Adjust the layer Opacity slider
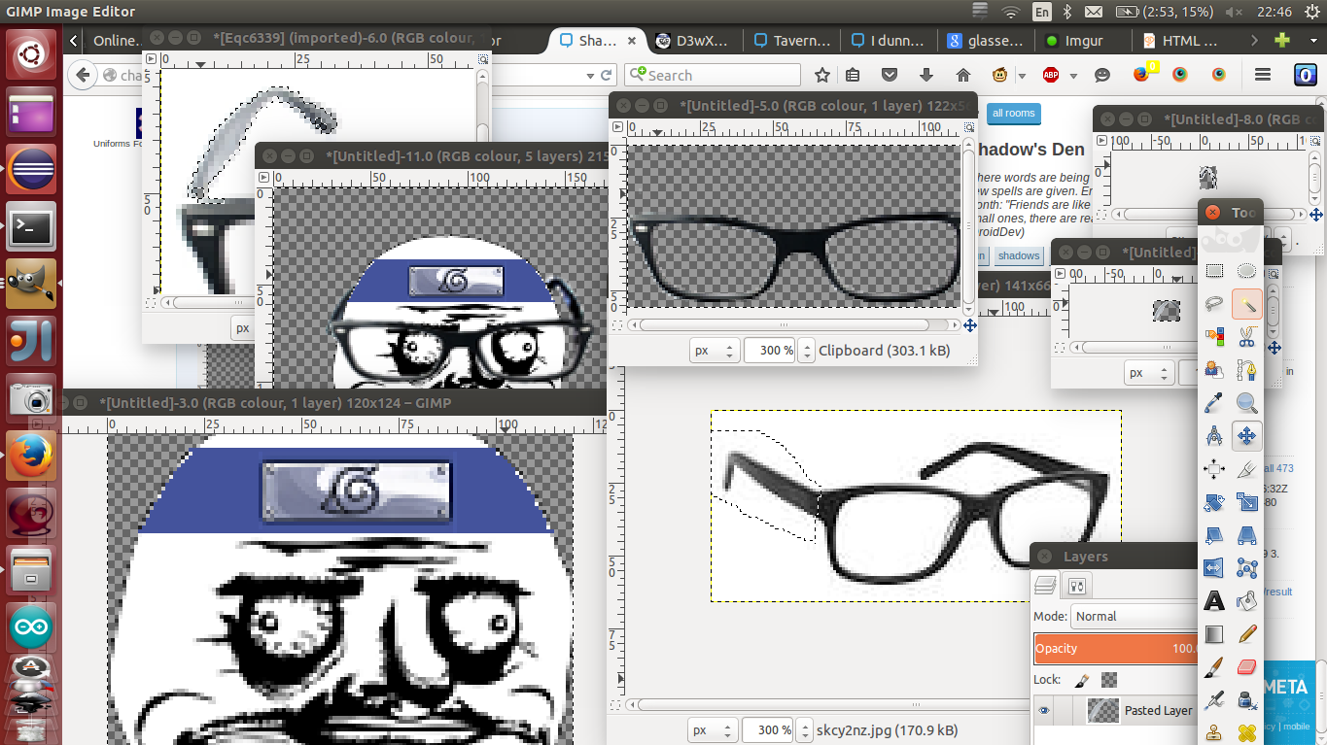This screenshot has width=1327, height=745. 1116,648
